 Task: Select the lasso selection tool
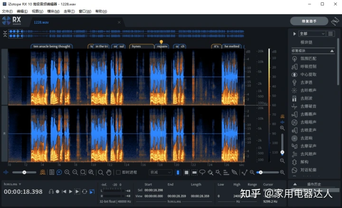click(x=202, y=172)
